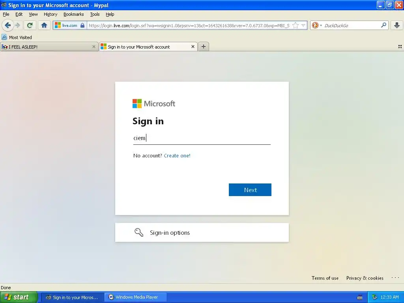
Task: Open the History menu
Action: pyautogui.click(x=50, y=14)
